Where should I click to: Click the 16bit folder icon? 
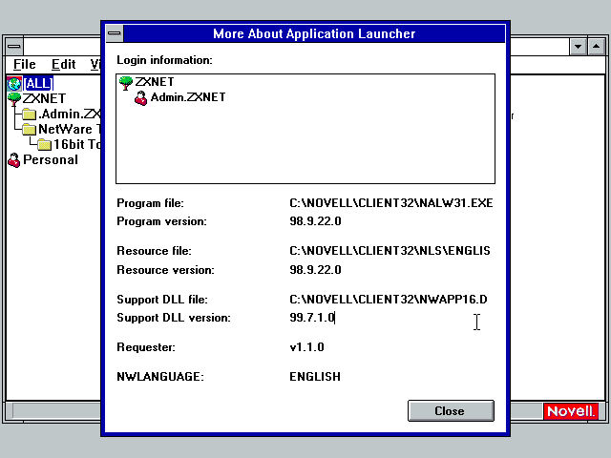45,144
